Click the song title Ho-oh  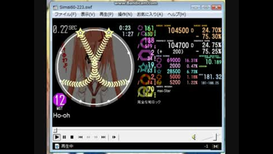61,116
